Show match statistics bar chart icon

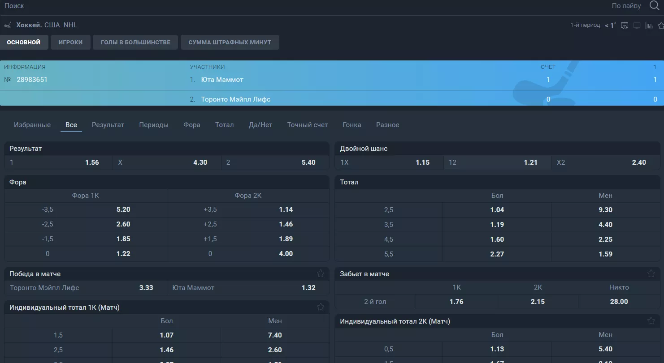pyautogui.click(x=649, y=26)
